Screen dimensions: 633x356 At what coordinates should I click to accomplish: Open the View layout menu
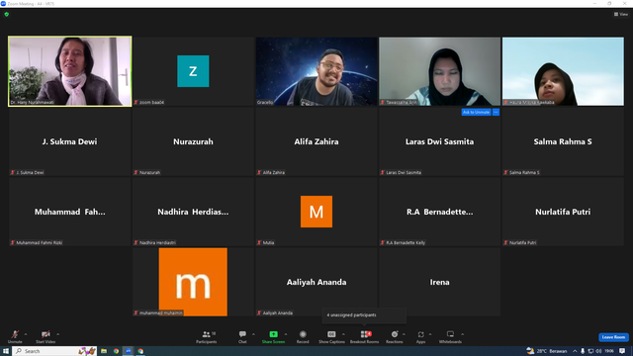[x=621, y=14]
